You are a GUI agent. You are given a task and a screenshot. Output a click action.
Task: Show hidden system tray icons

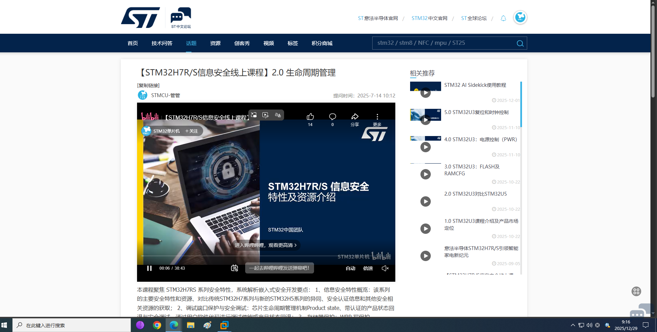pos(573,325)
